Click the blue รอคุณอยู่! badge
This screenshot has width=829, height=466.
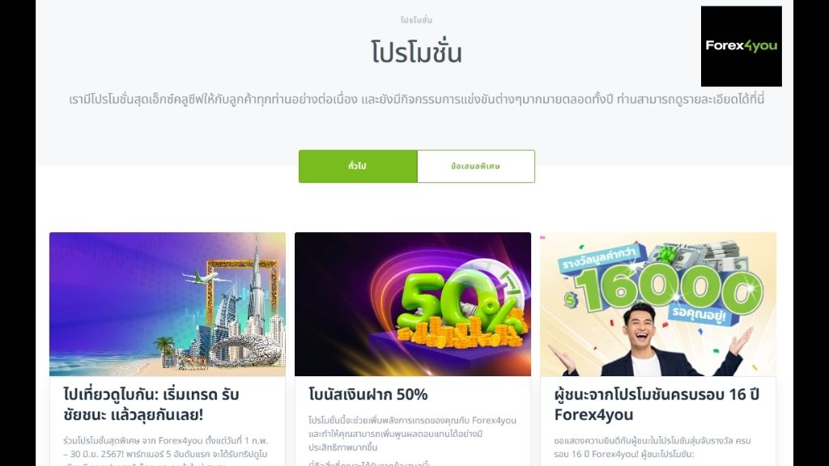(699, 315)
